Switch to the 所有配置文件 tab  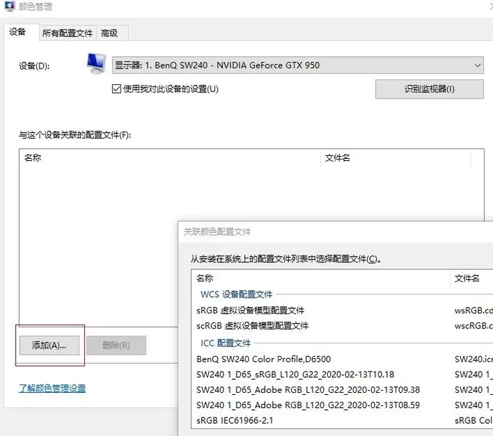pyautogui.click(x=68, y=33)
